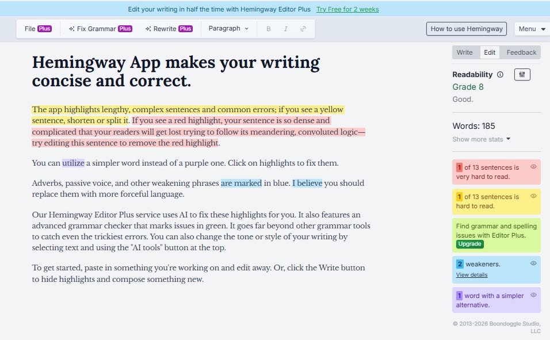Screen dimensions: 550x340
Task: Switch to the Write tab
Action: click(x=465, y=52)
